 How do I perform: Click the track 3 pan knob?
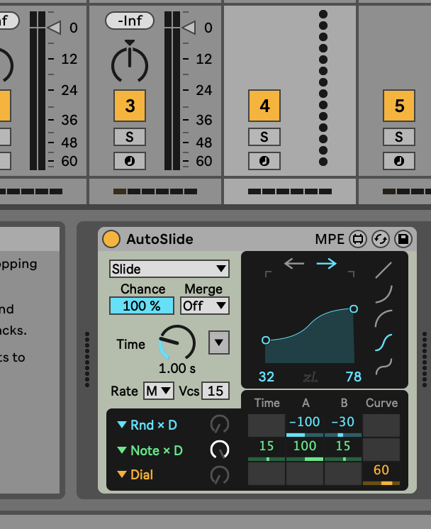(x=130, y=64)
